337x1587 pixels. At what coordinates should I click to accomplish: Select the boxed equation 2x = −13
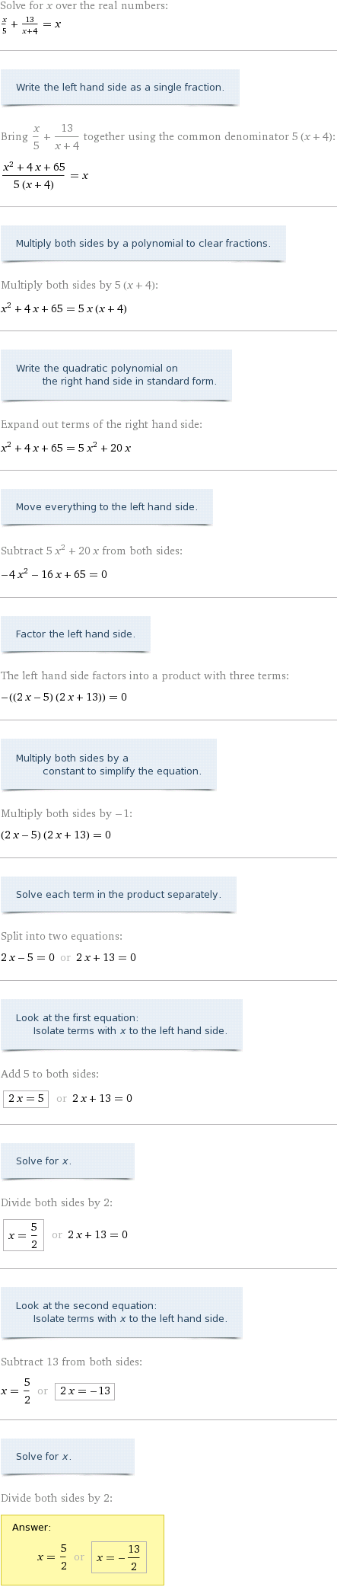pos(84,1391)
